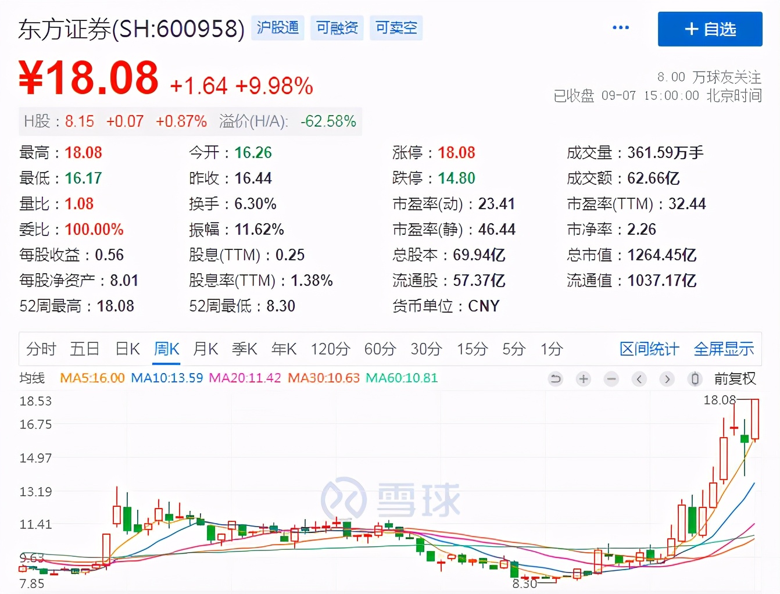Click the MA10:13.59 indicator
Screen dimensions: 780x594
click(x=167, y=378)
